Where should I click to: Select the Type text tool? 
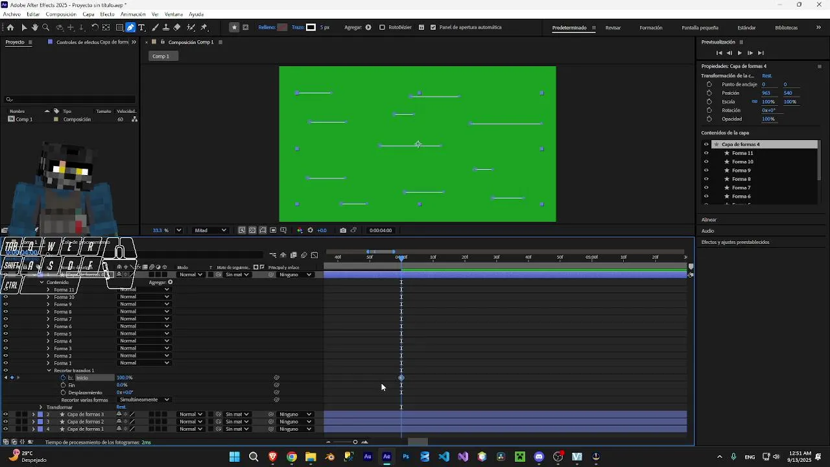[x=141, y=27]
